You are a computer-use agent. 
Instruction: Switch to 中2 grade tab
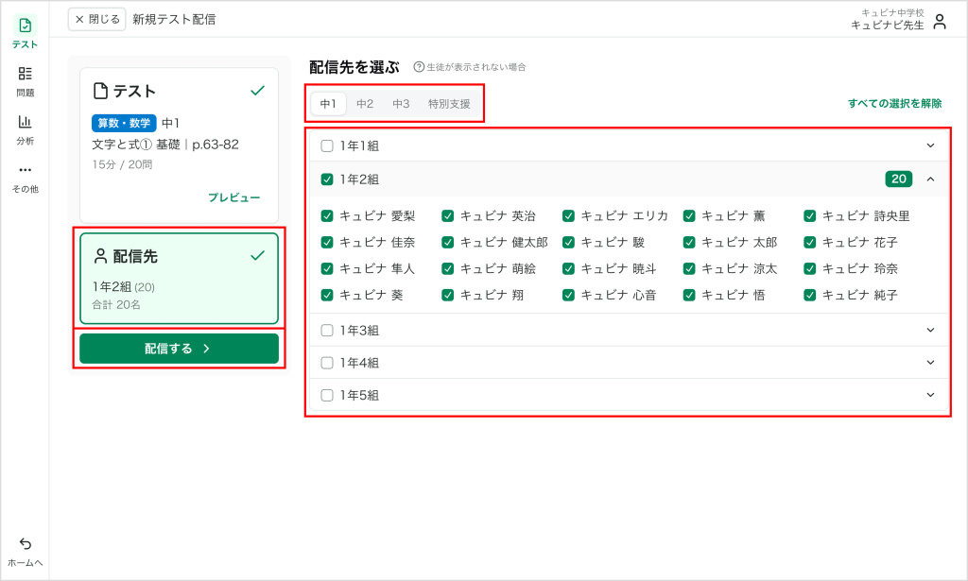[365, 104]
